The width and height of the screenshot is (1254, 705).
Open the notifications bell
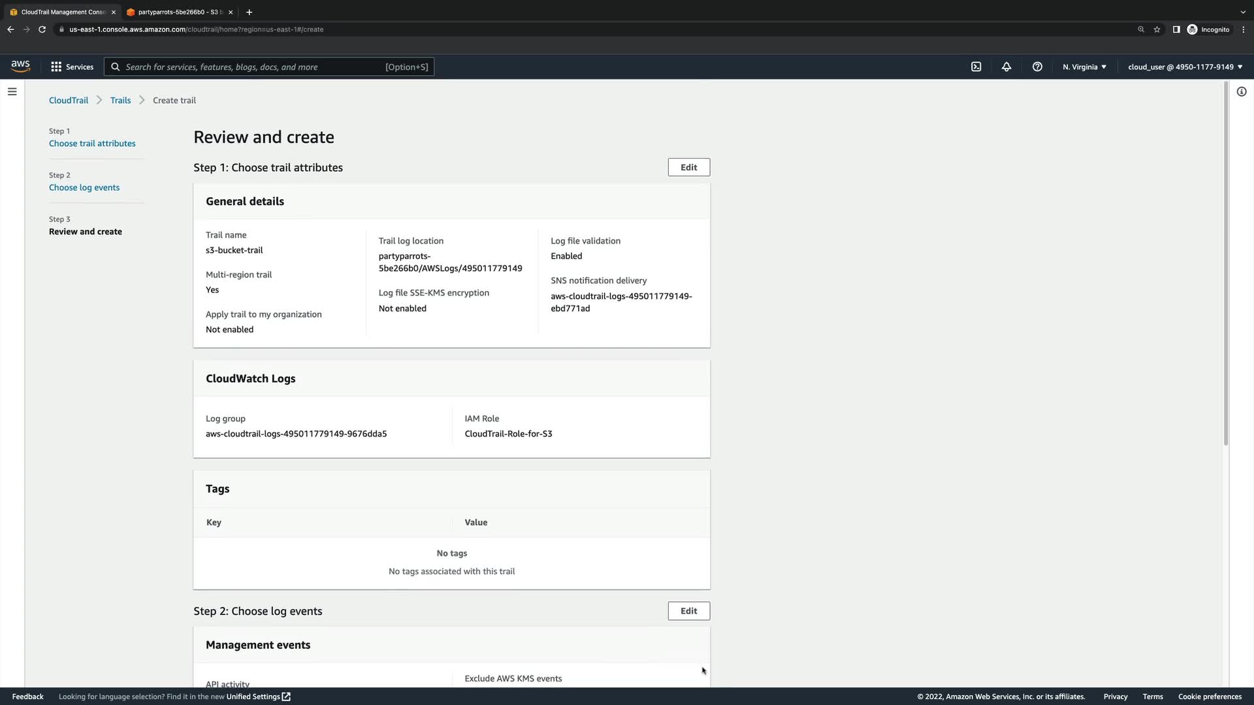point(1006,67)
